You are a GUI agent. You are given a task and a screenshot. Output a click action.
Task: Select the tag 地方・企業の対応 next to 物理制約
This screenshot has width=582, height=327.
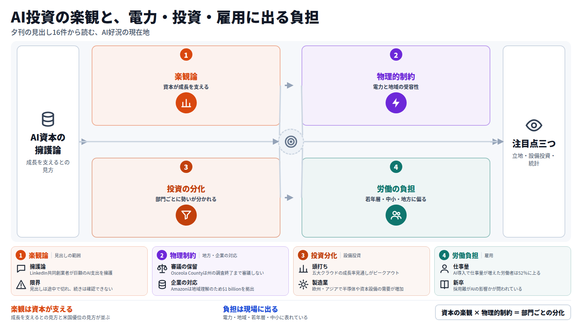220,256
